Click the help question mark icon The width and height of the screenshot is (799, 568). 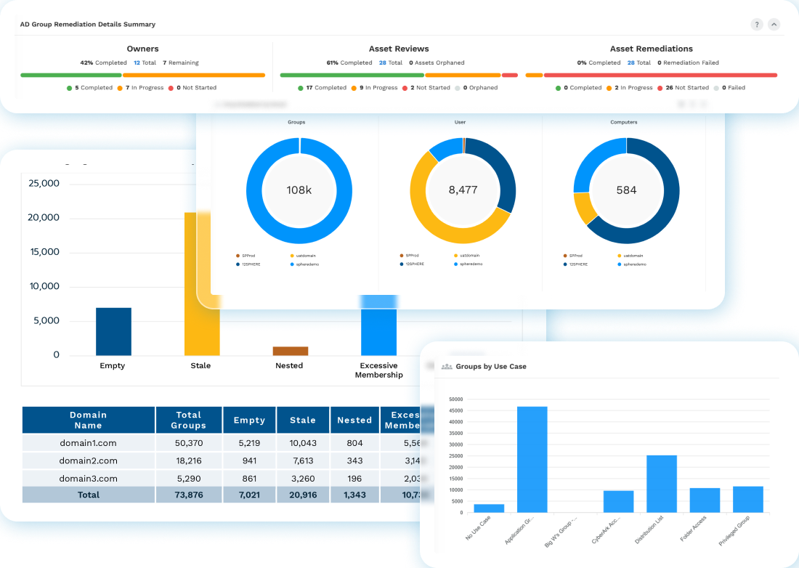(757, 25)
